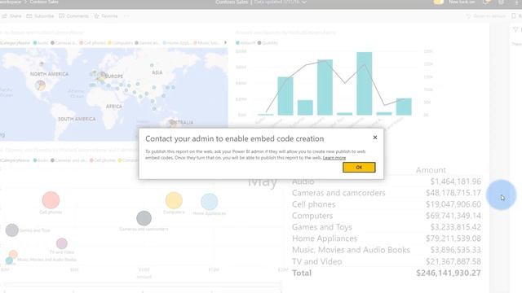
Task: Select Audio in the map legend
Action: pyautogui.click(x=41, y=43)
